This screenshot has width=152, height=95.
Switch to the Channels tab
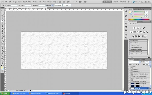click(137, 60)
